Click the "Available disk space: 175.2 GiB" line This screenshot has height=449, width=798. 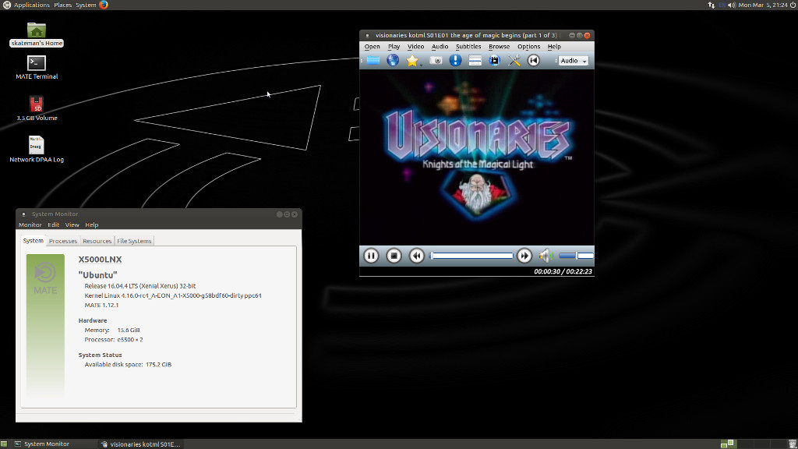tap(128, 365)
